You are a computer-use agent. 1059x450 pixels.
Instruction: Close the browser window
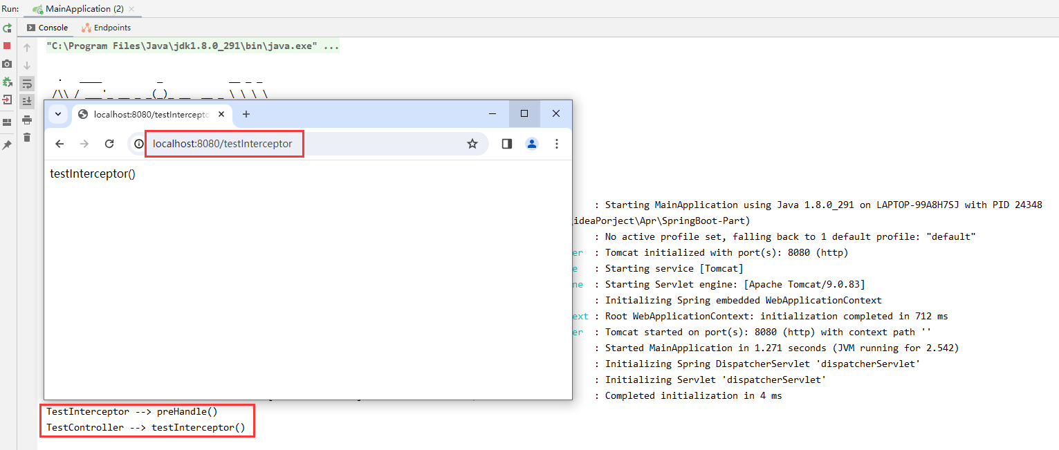[x=556, y=113]
